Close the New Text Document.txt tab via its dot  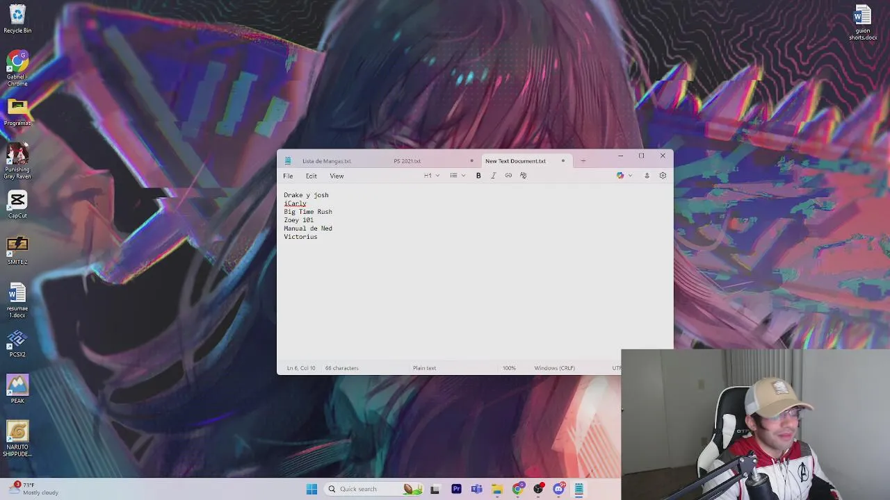tap(563, 161)
